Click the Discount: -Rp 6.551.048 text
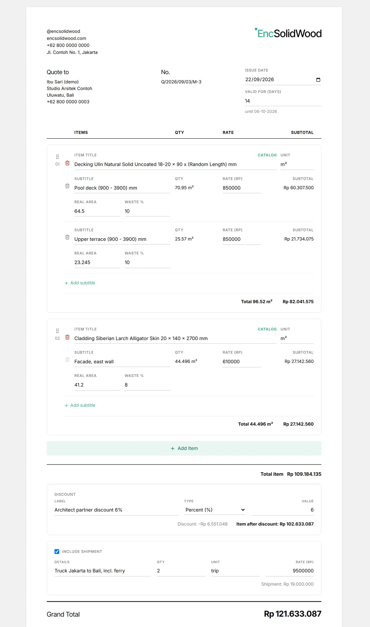This screenshot has height=627, width=370. (x=203, y=524)
